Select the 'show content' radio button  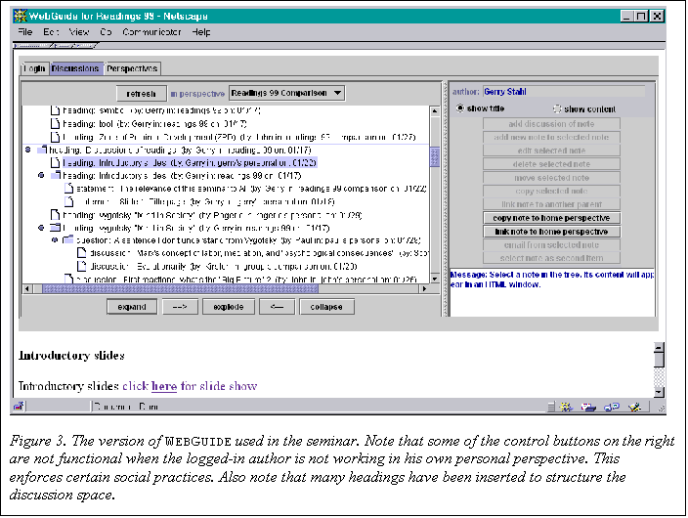click(x=557, y=108)
